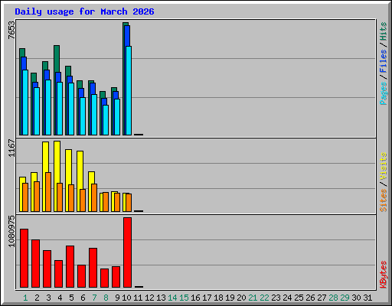
Task: Click day label 28 on the axis
Action: [333, 298]
